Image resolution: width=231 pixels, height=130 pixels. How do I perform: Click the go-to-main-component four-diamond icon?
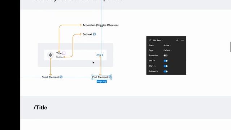(x=177, y=40)
